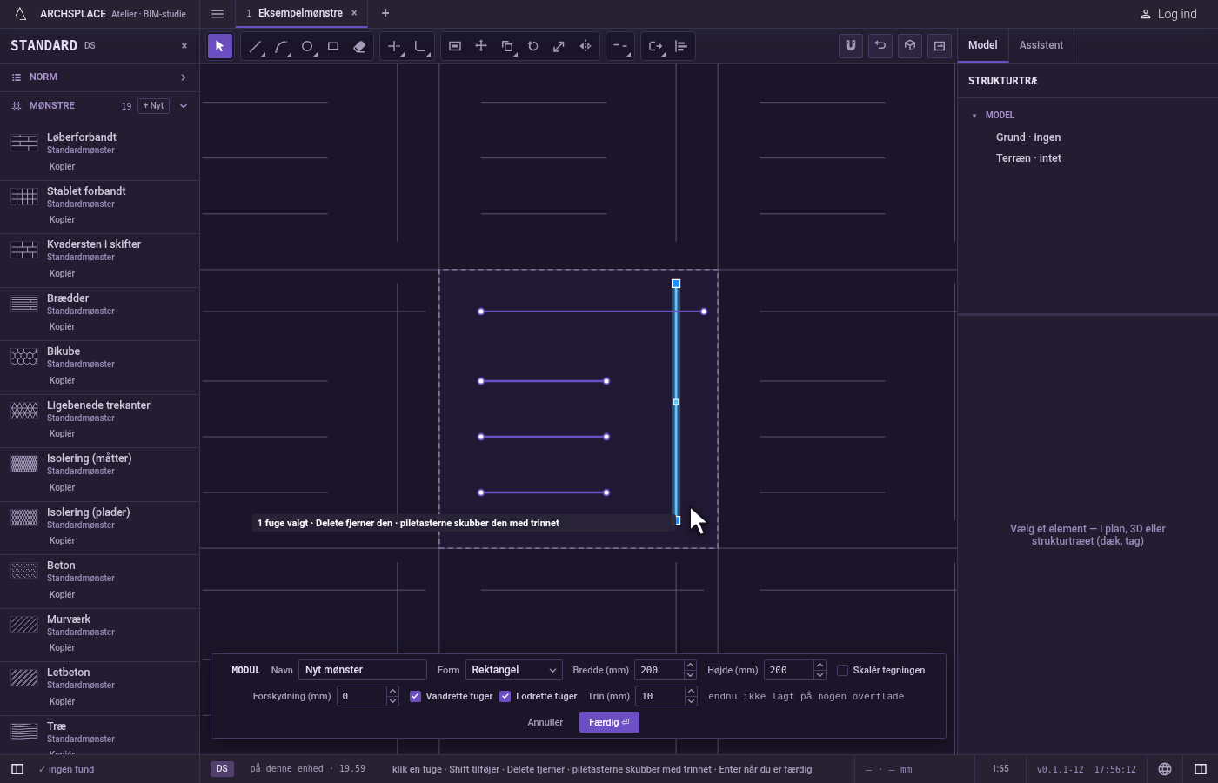Open the hamburger menu icon
Image resolution: width=1218 pixels, height=783 pixels.
click(x=217, y=14)
